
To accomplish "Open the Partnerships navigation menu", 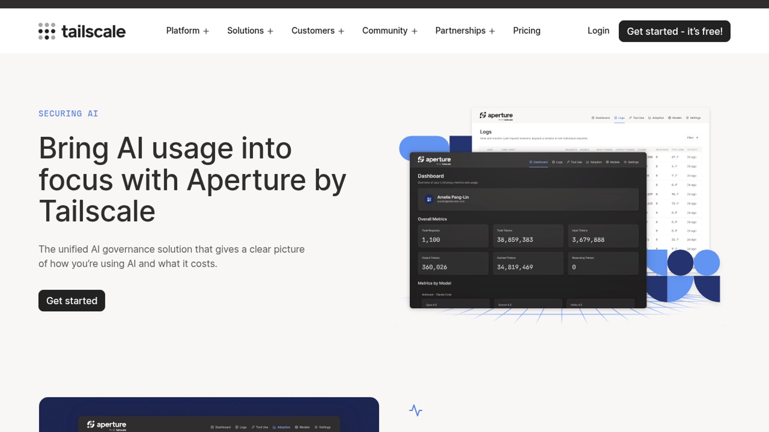I will click(x=465, y=31).
